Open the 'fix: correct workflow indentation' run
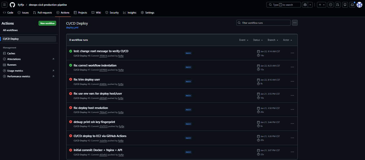Viewport: 365px width, 160px height. (95, 65)
